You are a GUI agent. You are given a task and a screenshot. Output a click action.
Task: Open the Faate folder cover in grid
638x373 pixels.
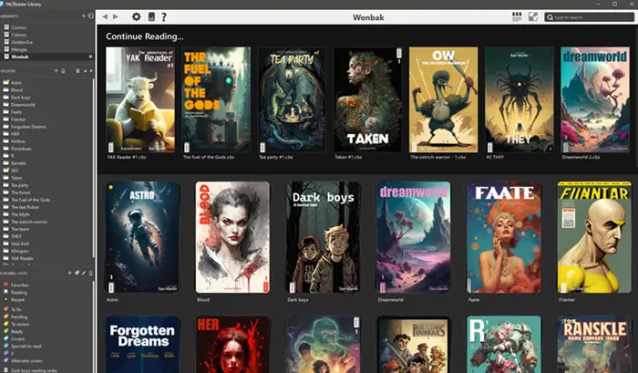[x=504, y=237]
